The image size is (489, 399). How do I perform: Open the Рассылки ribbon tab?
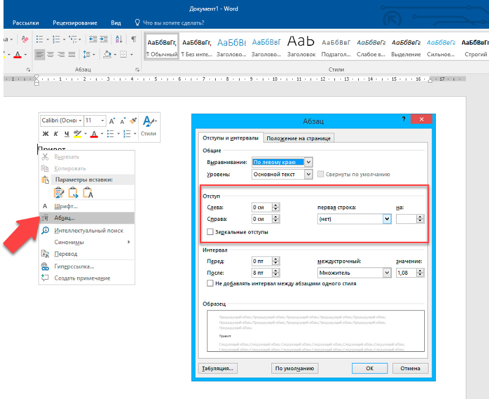pos(26,23)
